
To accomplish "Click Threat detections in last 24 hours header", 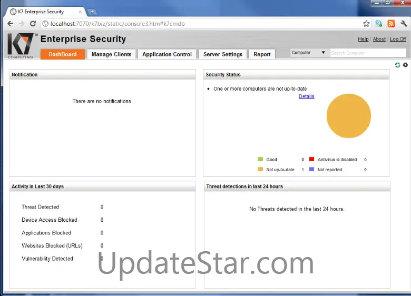I will coord(297,186).
